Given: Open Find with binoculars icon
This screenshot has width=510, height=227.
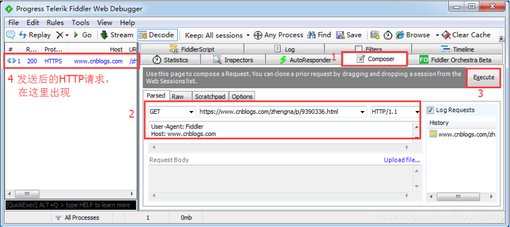Looking at the screenshot, I should point(319,35).
